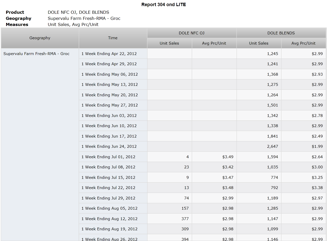Click the $3.47 DOLE NFC OJ price

click(x=214, y=178)
